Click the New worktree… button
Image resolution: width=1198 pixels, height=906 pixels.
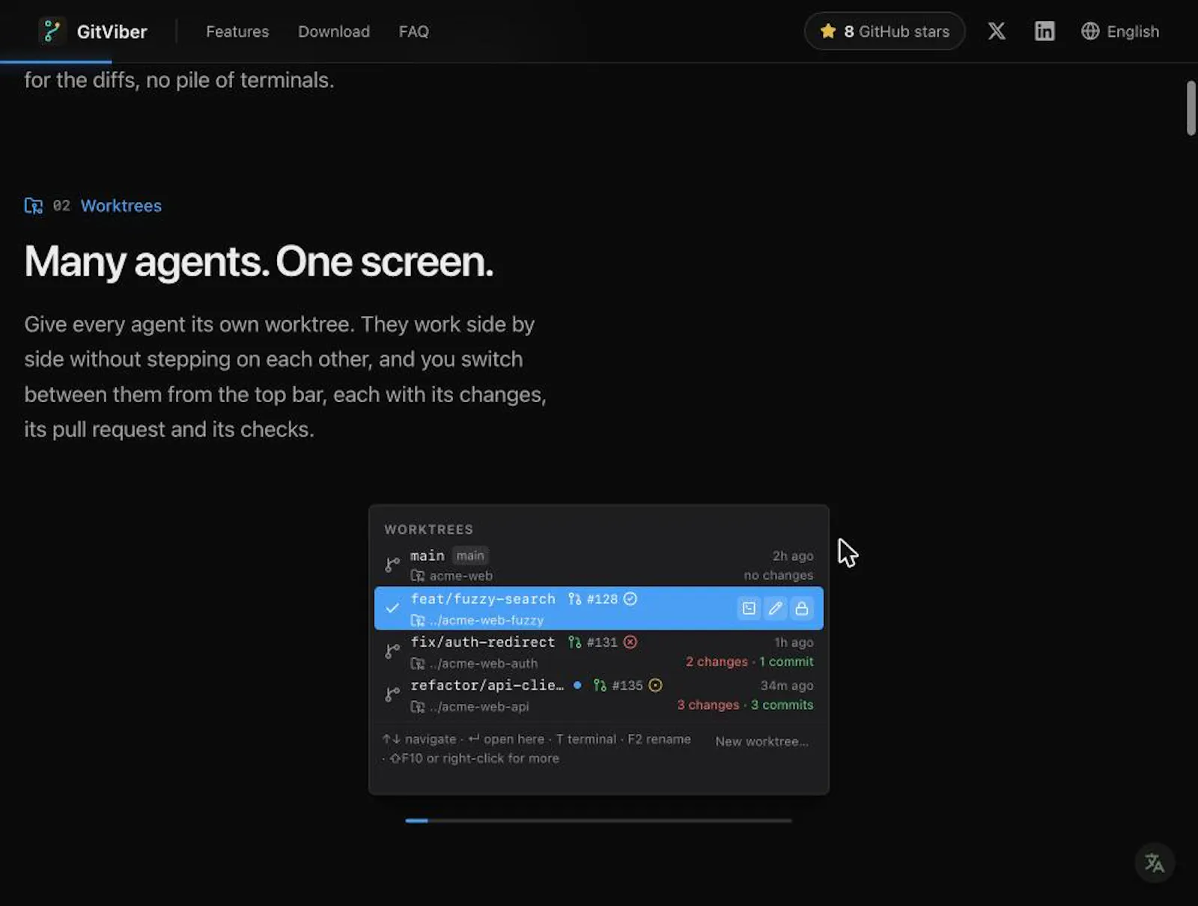(x=761, y=741)
